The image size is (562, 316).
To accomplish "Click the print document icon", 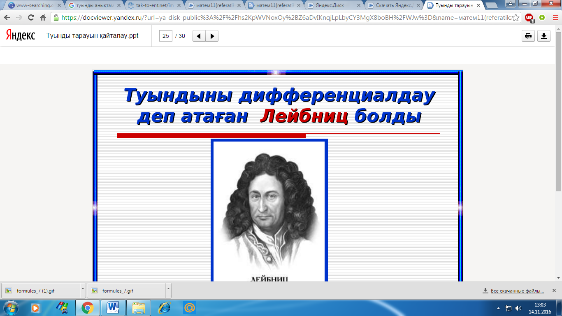I will (x=528, y=36).
